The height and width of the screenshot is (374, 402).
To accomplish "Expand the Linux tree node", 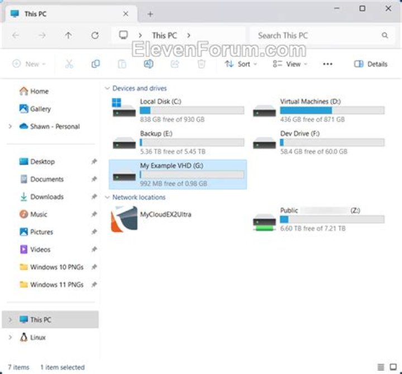I will point(10,337).
